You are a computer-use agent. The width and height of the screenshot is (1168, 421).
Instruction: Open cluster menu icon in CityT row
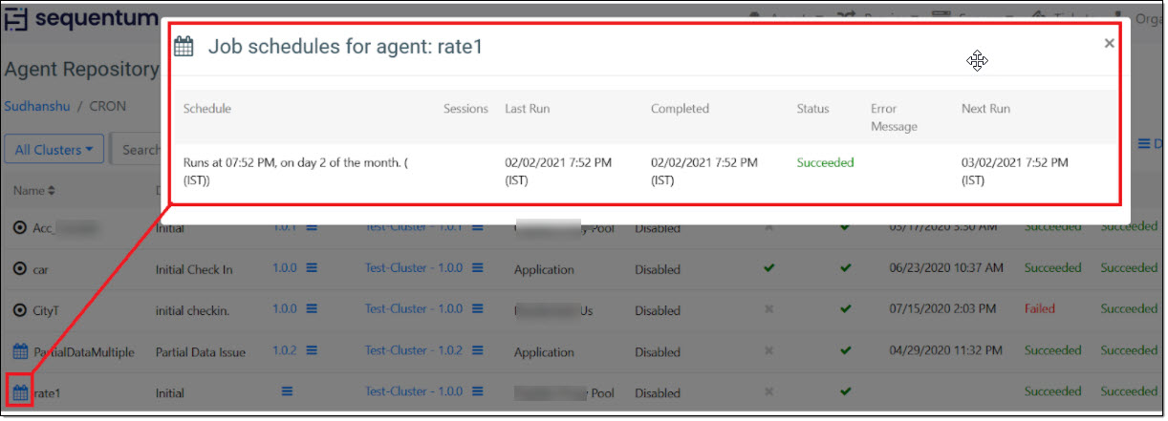[x=477, y=309]
